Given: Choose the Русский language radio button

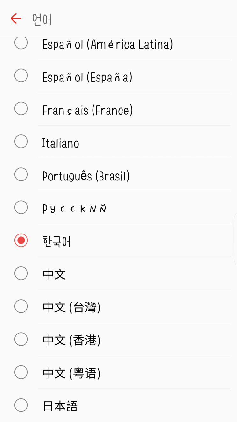Looking at the screenshot, I should tap(21, 207).
